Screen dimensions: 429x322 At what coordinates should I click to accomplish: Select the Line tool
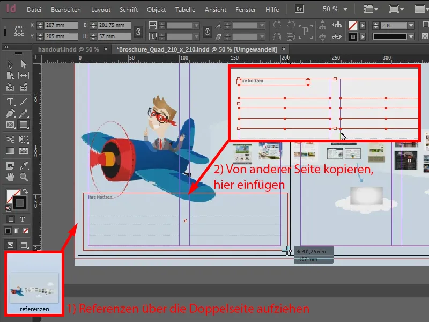[24, 102]
